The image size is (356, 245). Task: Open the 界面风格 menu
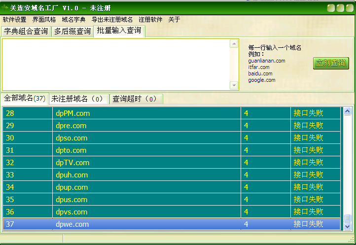pyautogui.click(x=44, y=20)
